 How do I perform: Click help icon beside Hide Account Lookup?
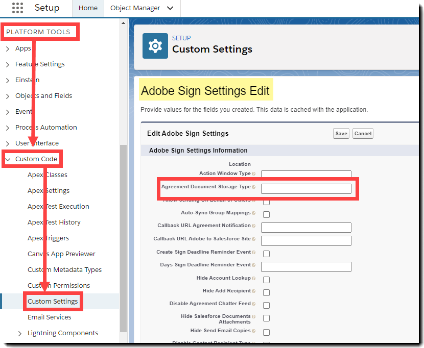[x=253, y=279]
